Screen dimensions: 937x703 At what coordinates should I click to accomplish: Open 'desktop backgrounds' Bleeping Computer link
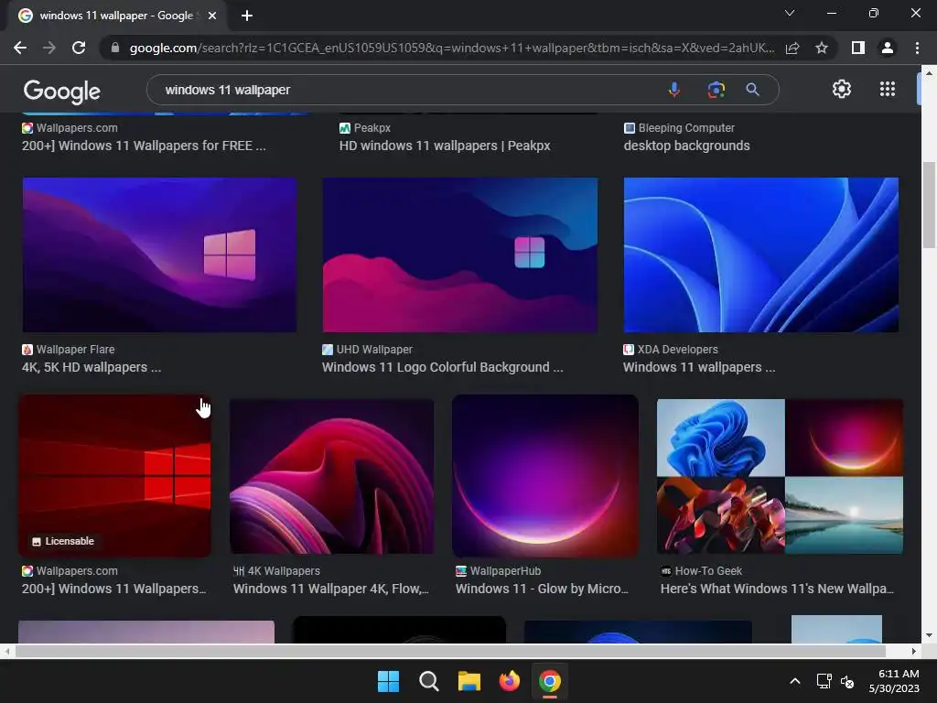click(x=686, y=146)
